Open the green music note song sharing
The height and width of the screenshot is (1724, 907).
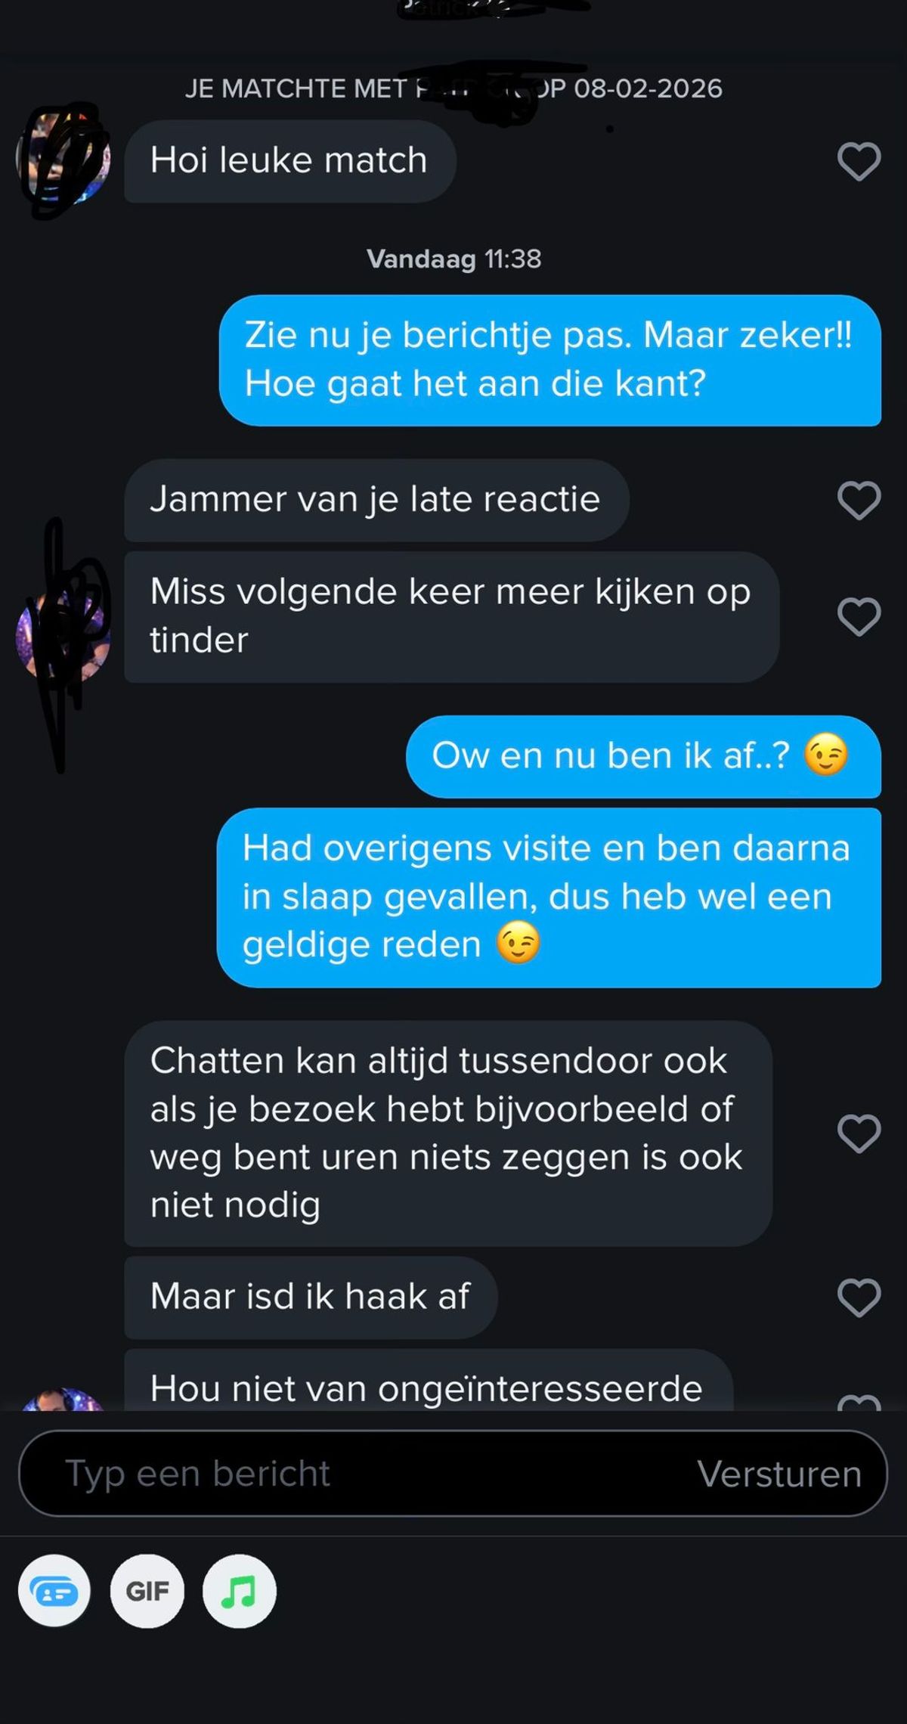tap(240, 1591)
